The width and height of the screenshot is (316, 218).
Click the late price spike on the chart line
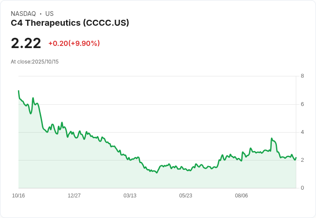(272, 139)
